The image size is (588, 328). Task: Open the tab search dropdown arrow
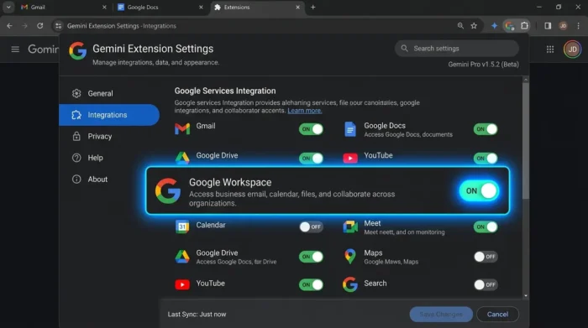click(x=8, y=7)
